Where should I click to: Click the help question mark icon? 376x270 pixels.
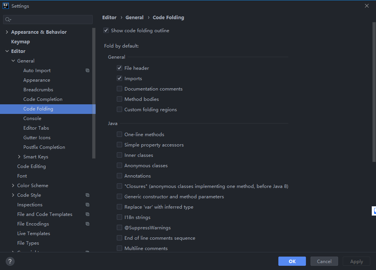10,262
